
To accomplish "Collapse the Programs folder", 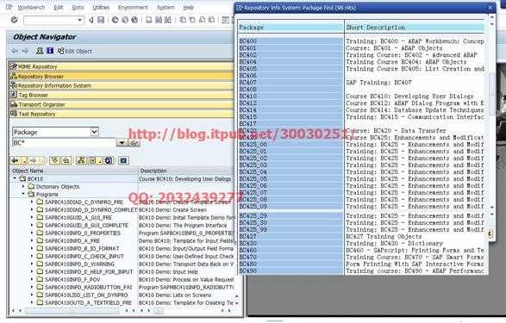I will [x=23, y=194].
